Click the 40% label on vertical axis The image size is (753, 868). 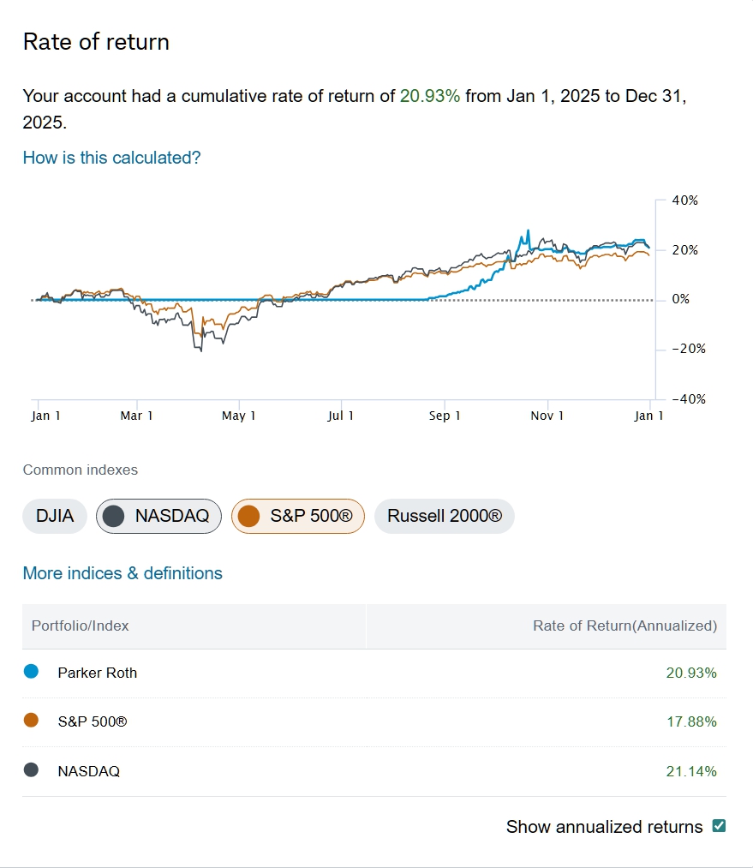pos(685,201)
